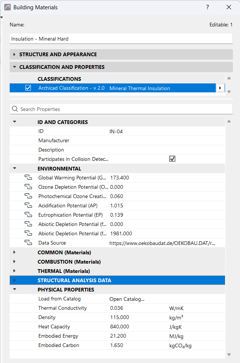
Task: Select Abiotic Depletion value 1981.000
Action: (x=121, y=233)
